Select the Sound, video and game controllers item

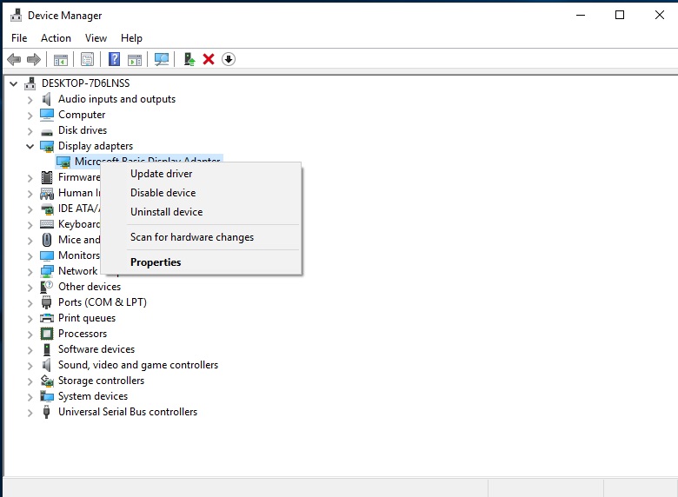click(137, 365)
